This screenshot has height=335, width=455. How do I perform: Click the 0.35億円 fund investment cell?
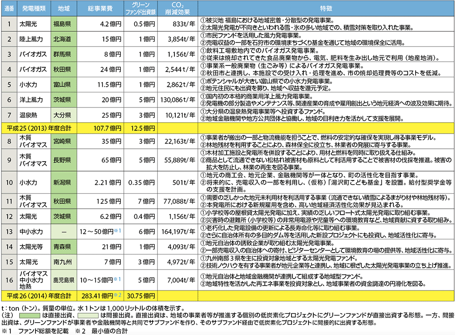click(x=141, y=182)
